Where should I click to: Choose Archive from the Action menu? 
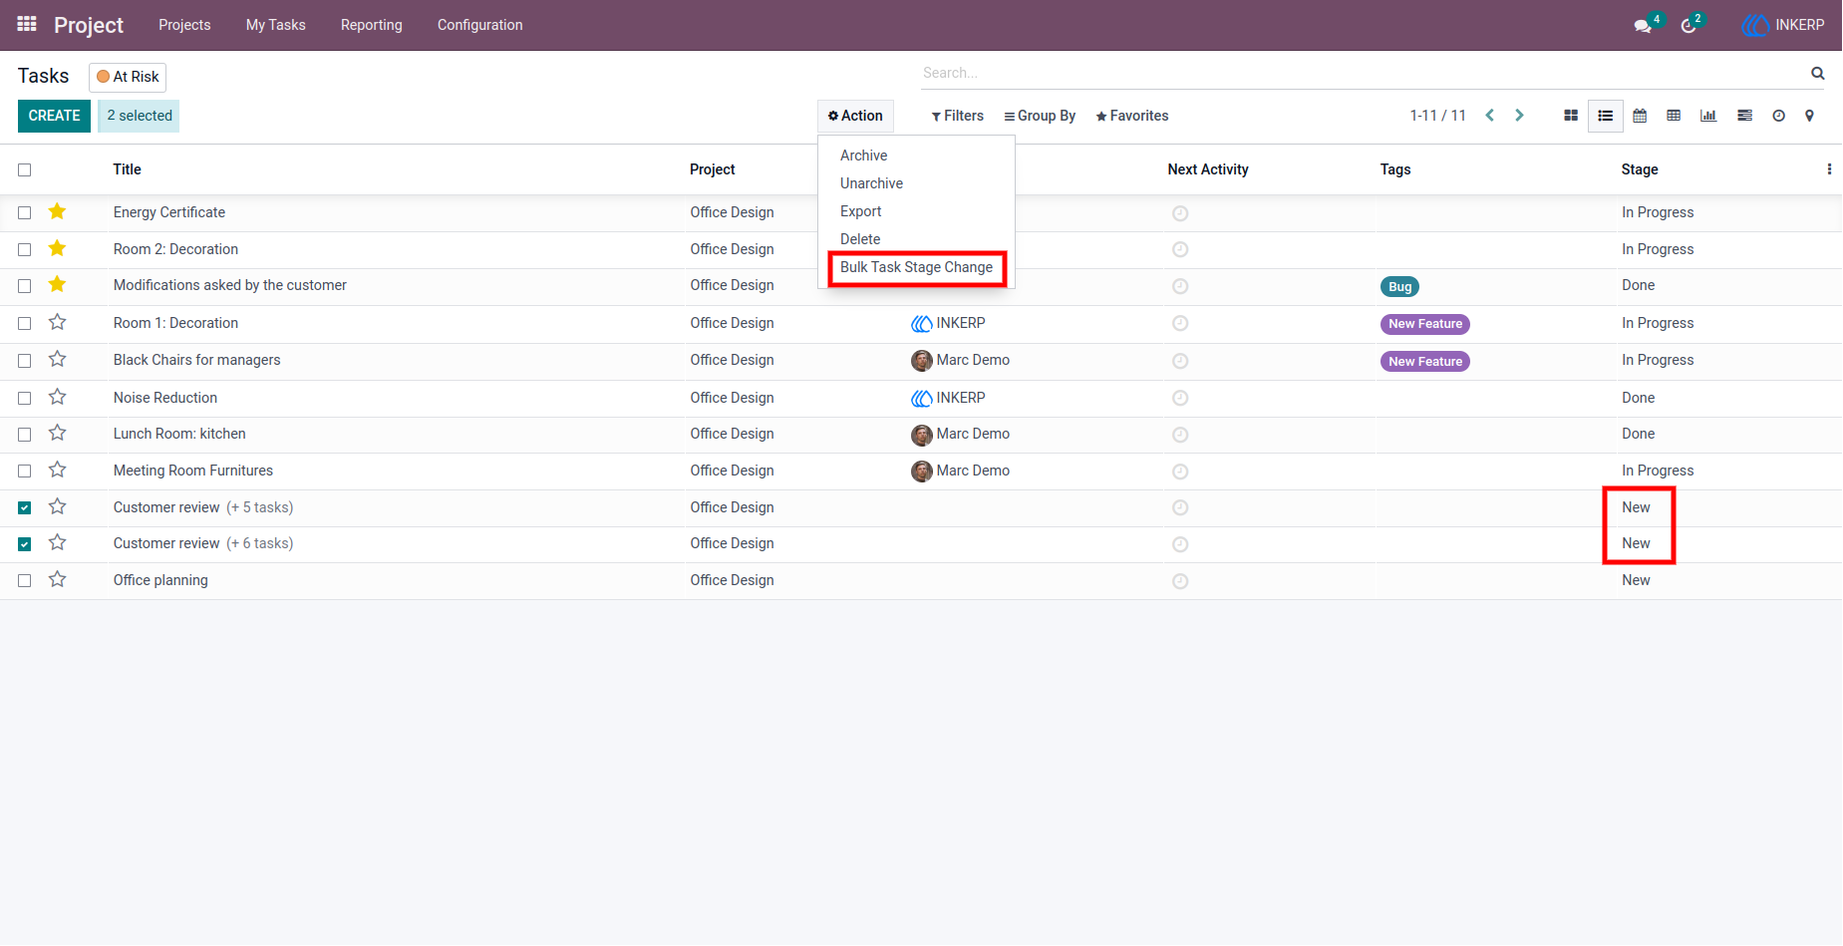click(863, 156)
